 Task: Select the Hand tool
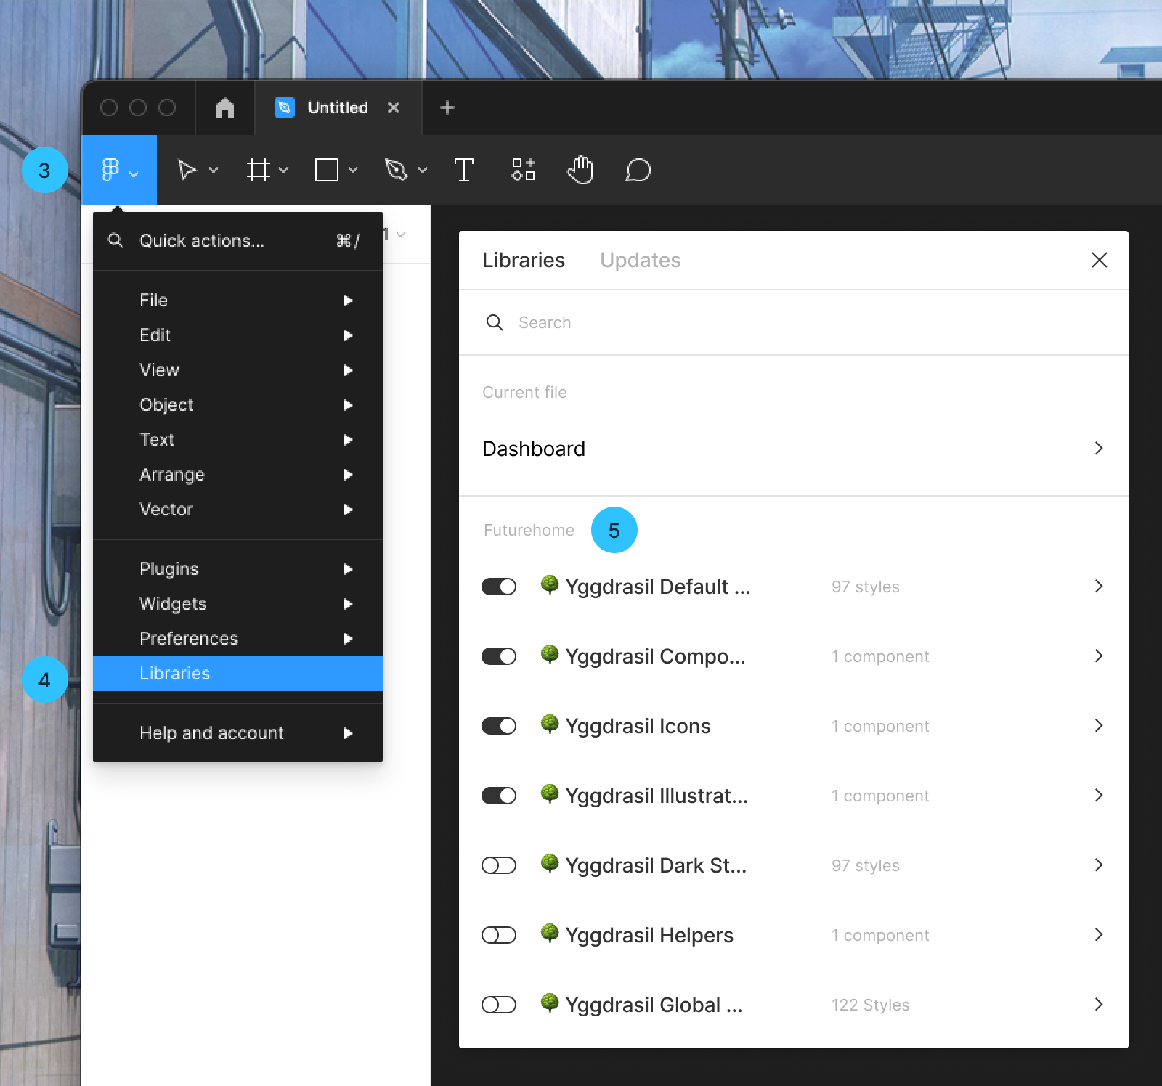tap(580, 170)
